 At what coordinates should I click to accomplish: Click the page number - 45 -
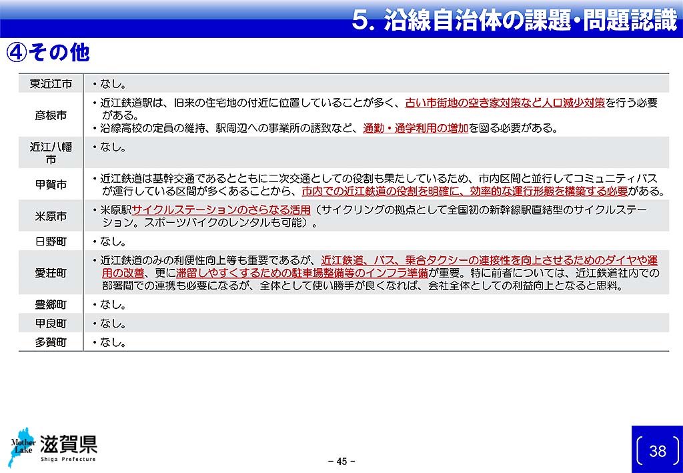click(341, 461)
